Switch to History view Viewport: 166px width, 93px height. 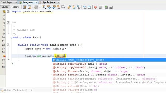point(15,7)
